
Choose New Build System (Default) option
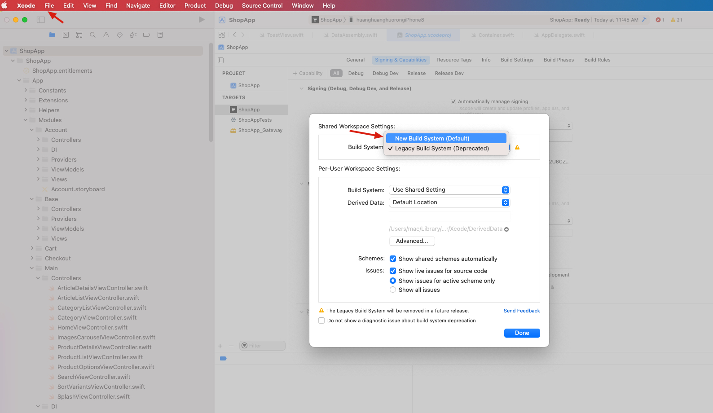point(446,138)
